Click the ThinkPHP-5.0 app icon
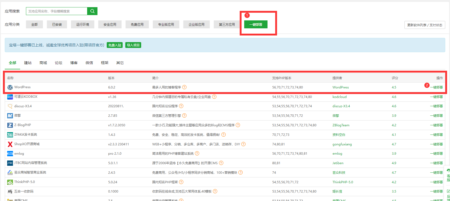The image size is (450, 201). [x=10, y=182]
